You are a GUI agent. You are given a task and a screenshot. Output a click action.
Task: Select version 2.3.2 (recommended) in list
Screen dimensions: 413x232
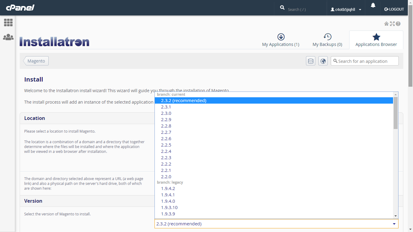[274, 101]
